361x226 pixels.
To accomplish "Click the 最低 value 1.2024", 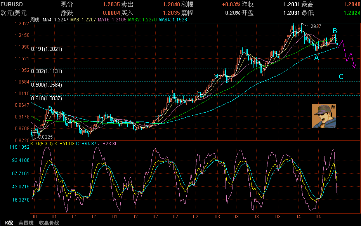I will (352, 13).
